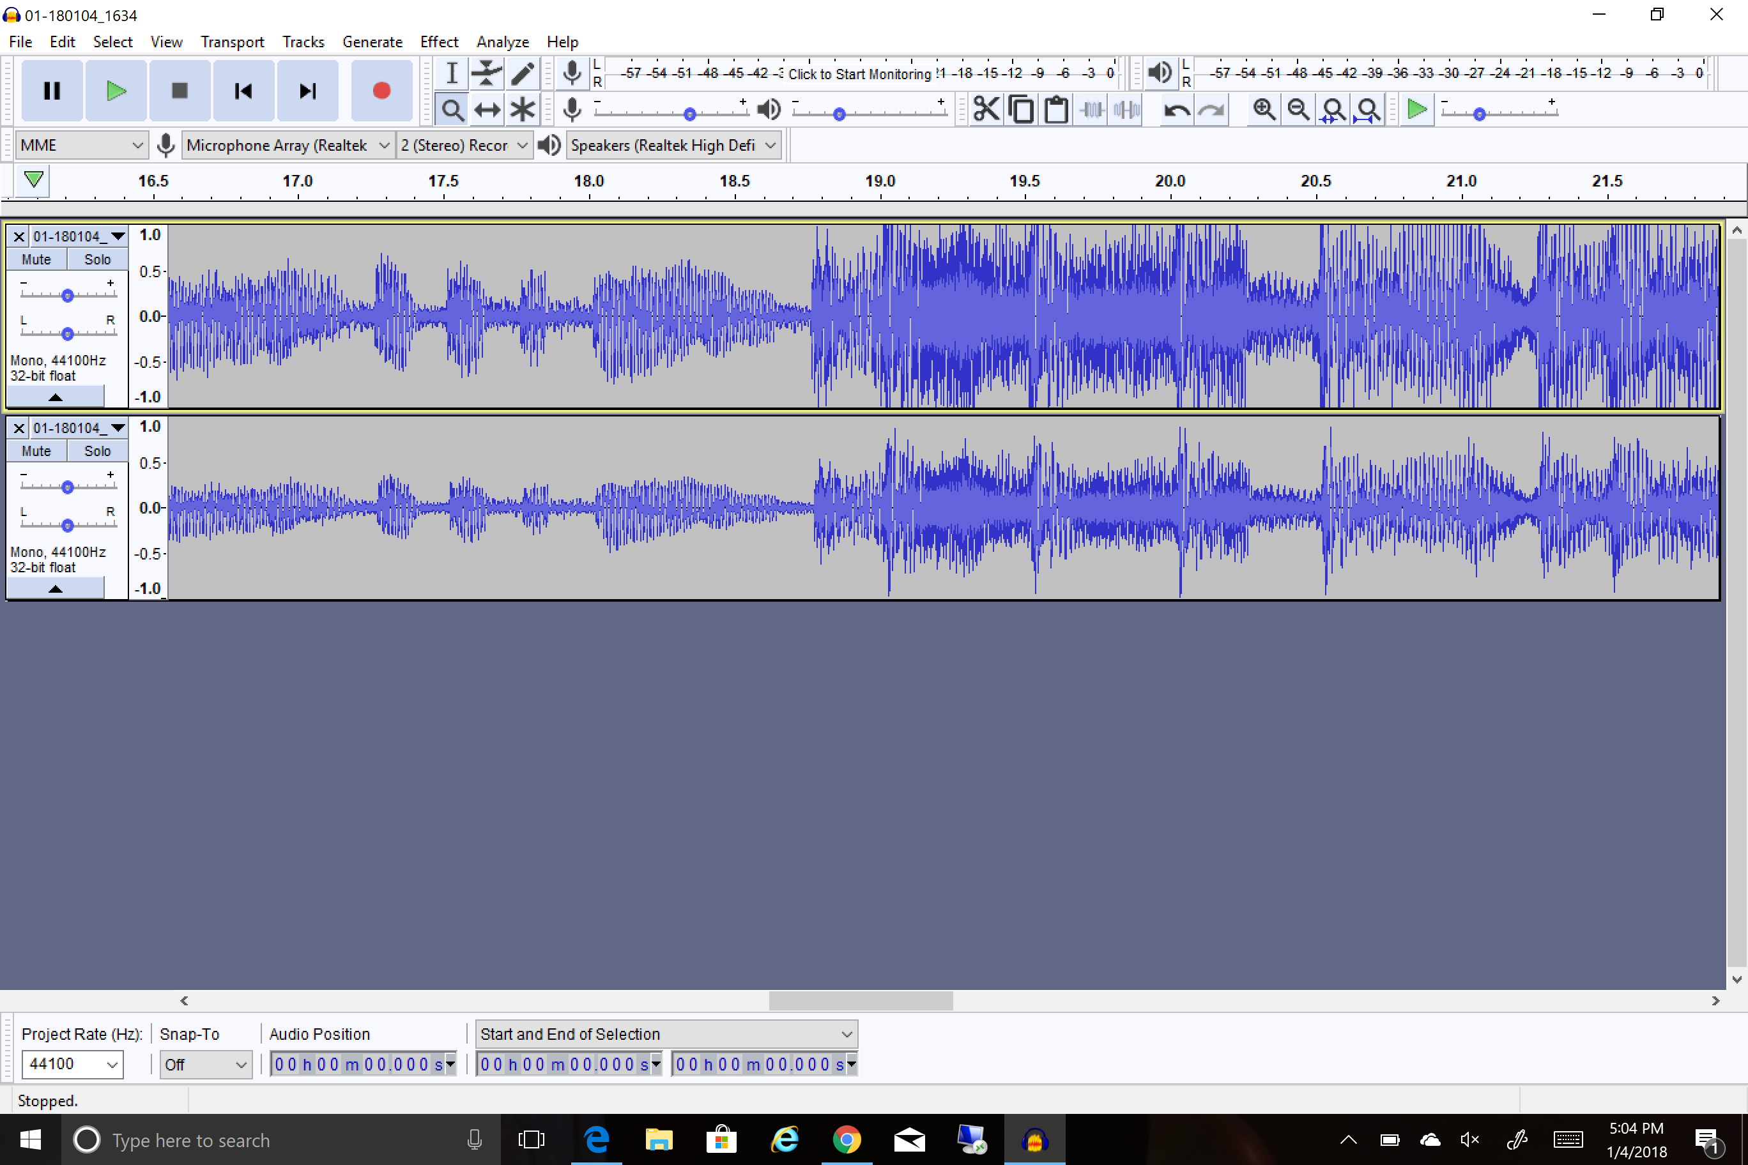Click first track gain slider handle

[x=68, y=295]
